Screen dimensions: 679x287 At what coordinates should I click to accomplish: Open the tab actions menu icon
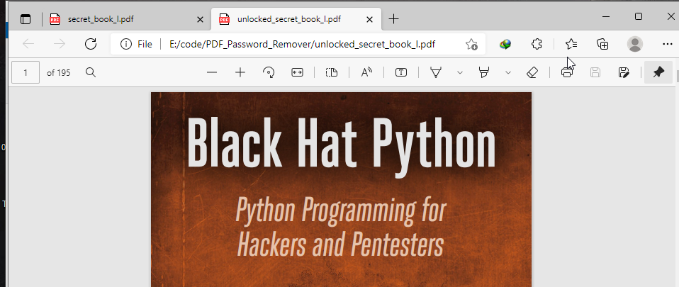click(x=26, y=19)
